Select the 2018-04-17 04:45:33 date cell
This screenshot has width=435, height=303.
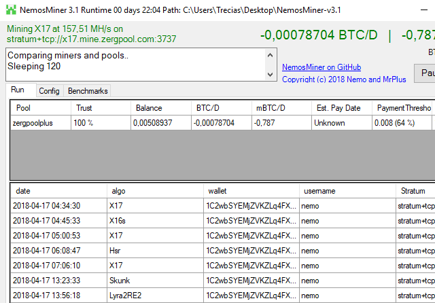click(x=58, y=221)
